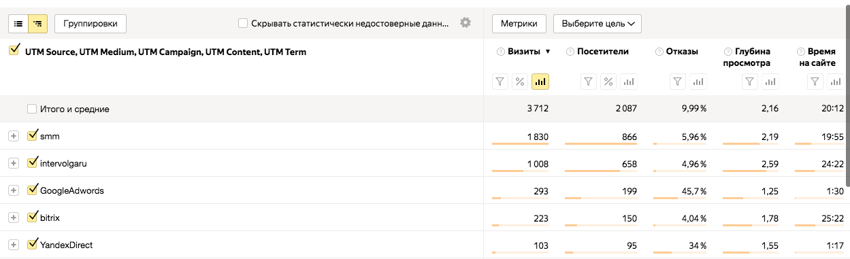This screenshot has width=850, height=259.
Task: Click the smm source name
Action: tap(50, 136)
